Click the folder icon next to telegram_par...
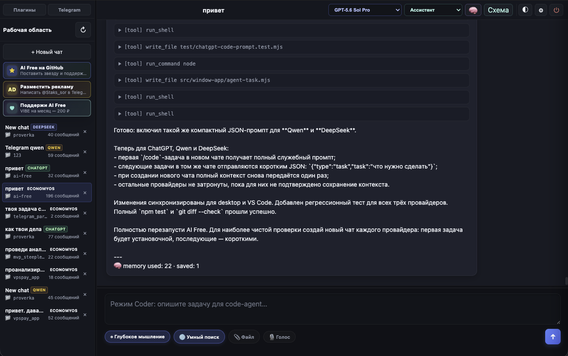This screenshot has height=356, width=568. tap(8, 216)
